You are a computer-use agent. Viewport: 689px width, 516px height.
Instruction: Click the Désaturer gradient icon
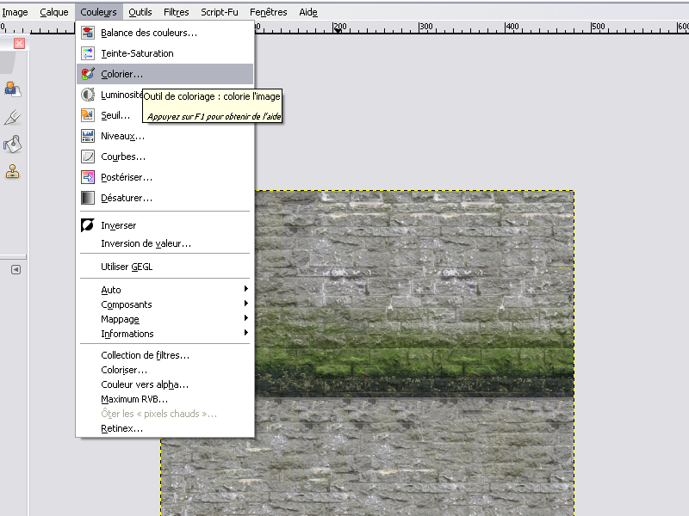(x=87, y=198)
